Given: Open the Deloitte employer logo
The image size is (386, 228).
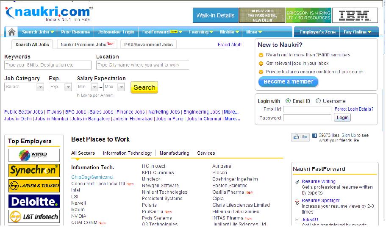Looking at the screenshot, I should pyautogui.click(x=34, y=201).
